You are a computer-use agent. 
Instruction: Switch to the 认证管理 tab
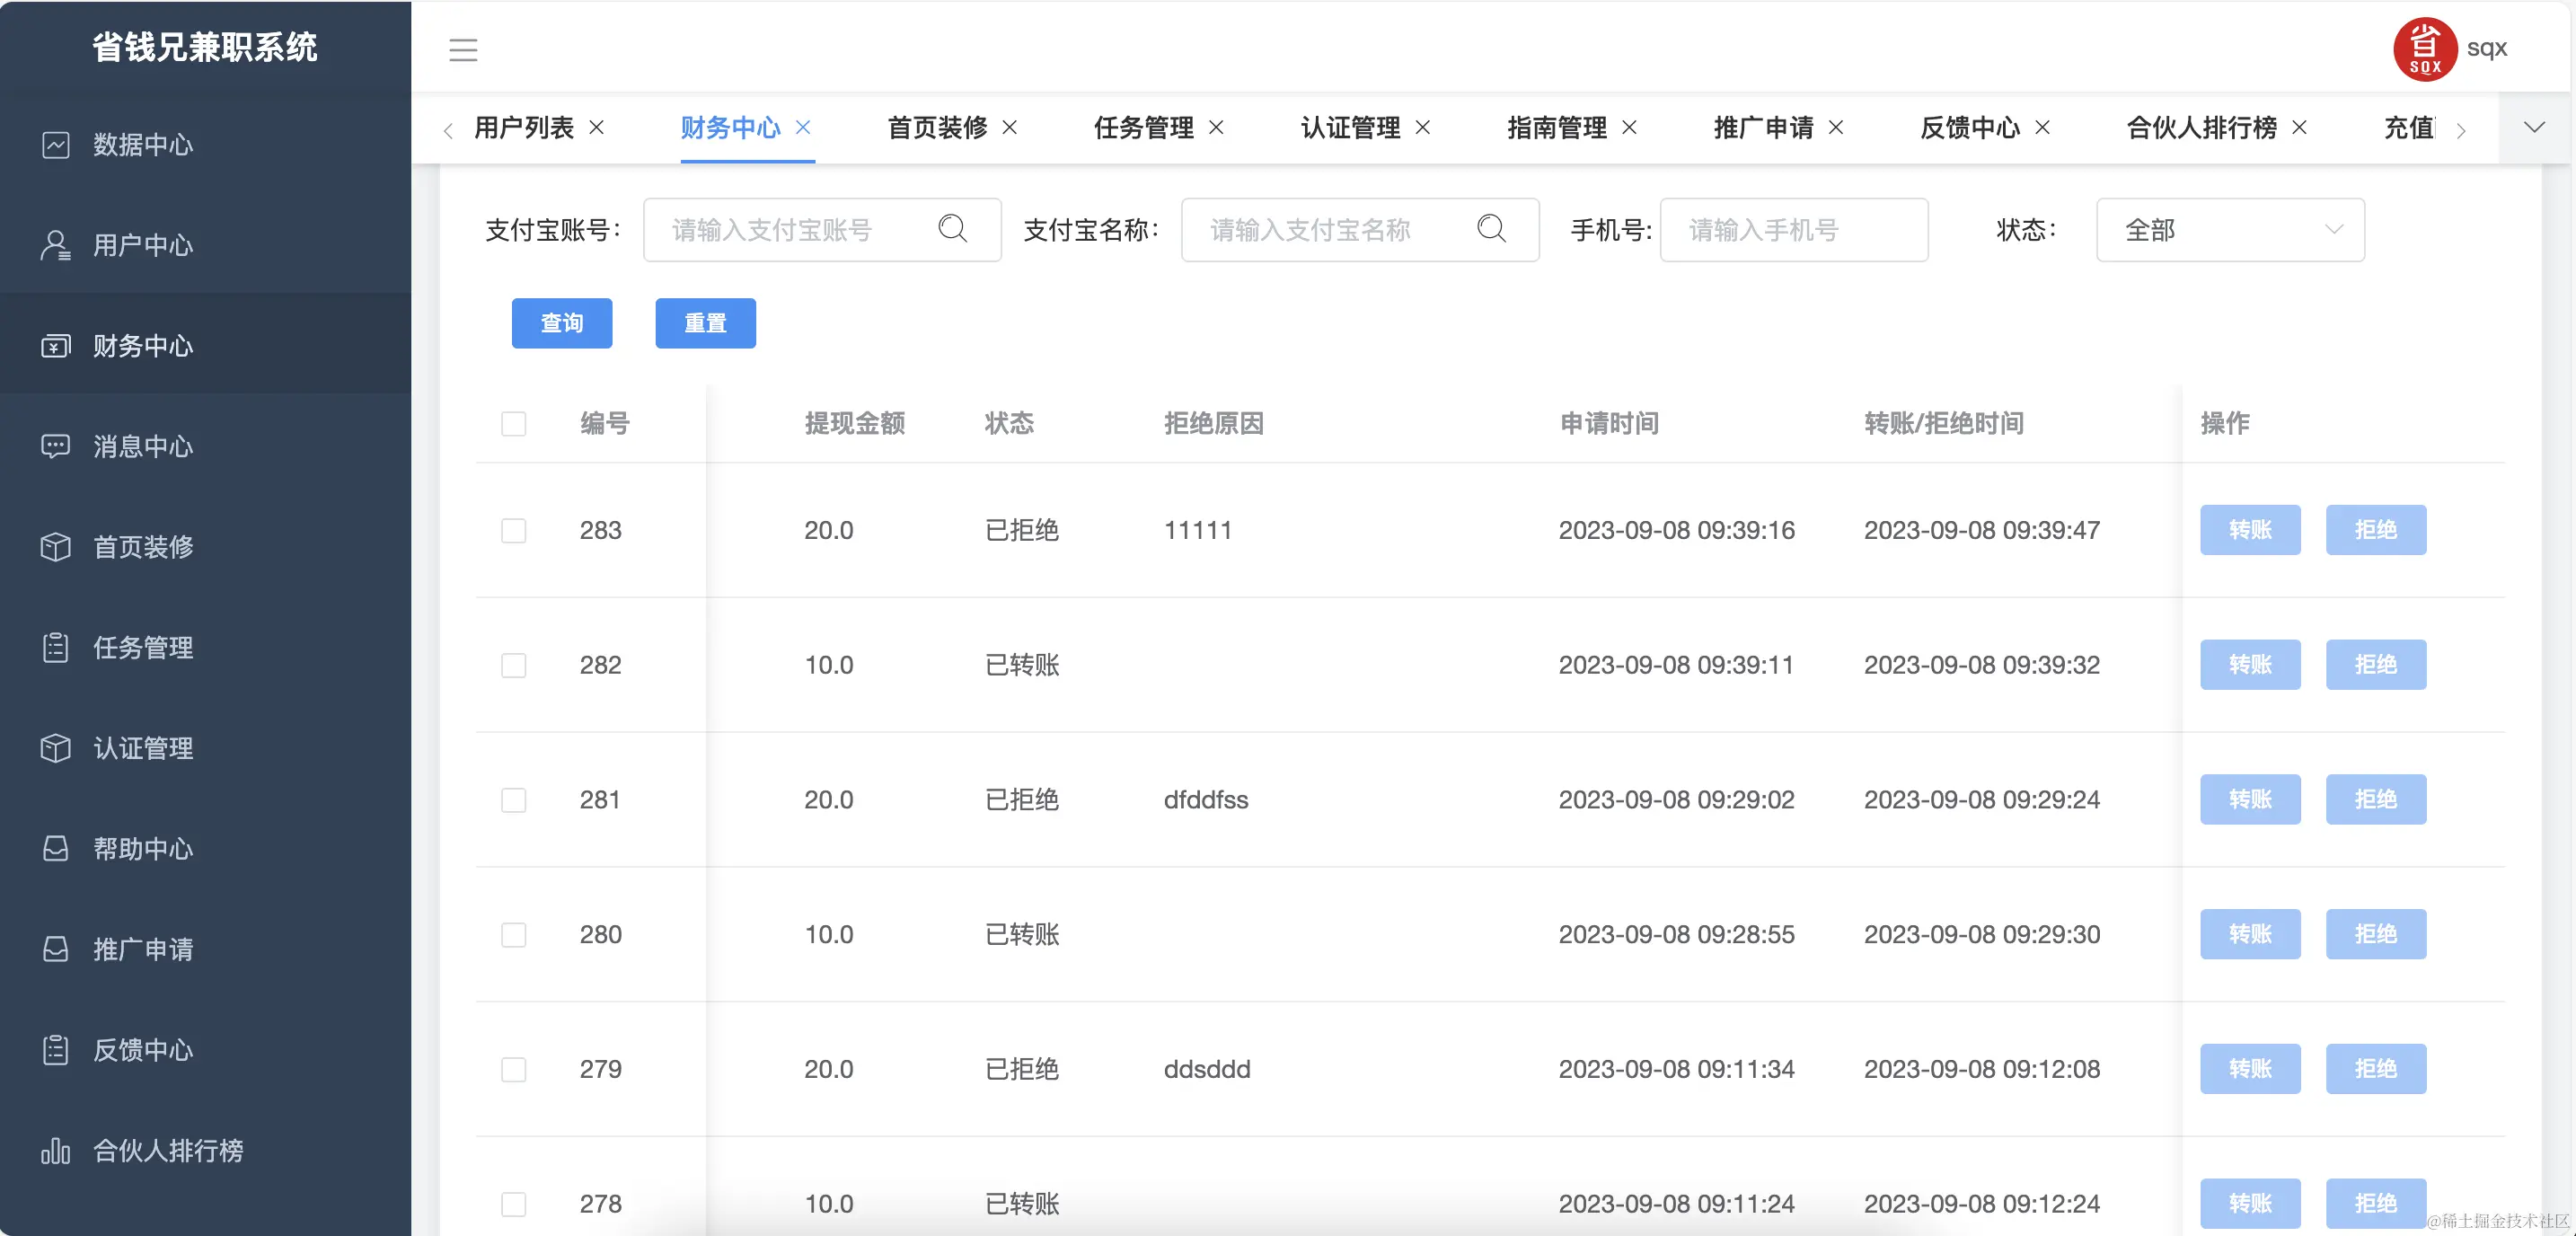[x=1350, y=127]
